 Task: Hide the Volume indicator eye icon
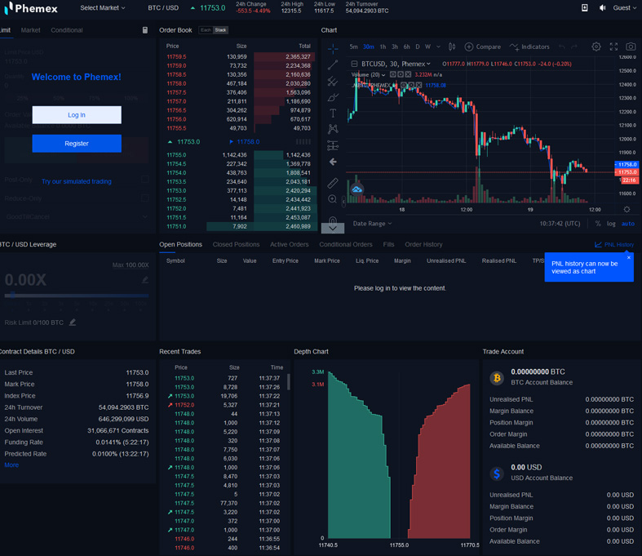click(392, 74)
